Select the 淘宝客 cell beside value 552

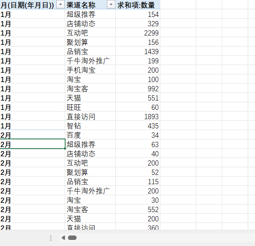(x=90, y=209)
